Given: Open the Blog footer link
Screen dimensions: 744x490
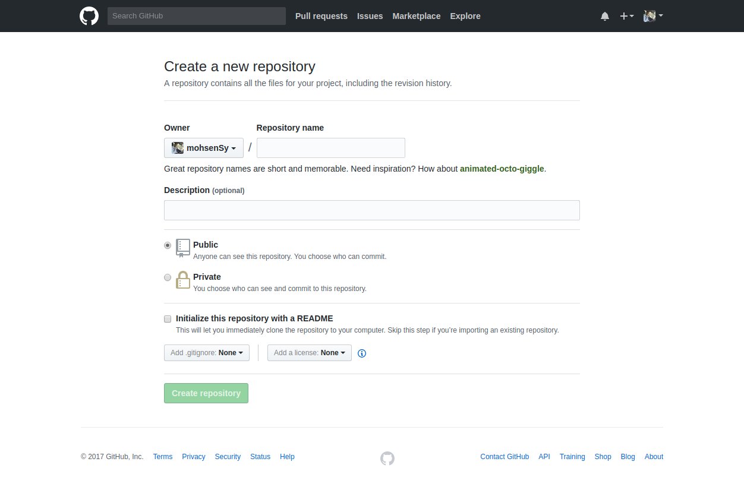Looking at the screenshot, I should pyautogui.click(x=628, y=457).
